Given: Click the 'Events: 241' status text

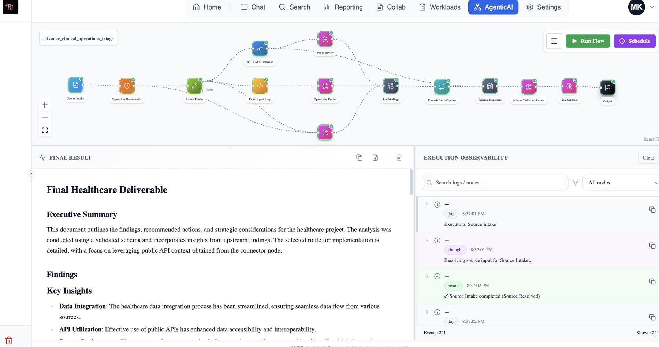Looking at the screenshot, I should (x=435, y=333).
